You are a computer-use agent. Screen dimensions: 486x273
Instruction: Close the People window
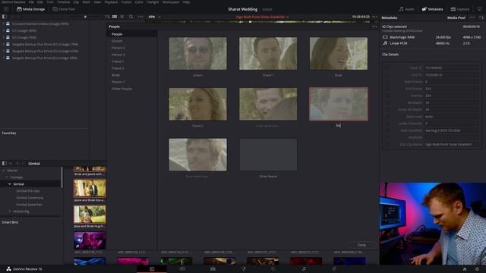[x=361, y=245]
